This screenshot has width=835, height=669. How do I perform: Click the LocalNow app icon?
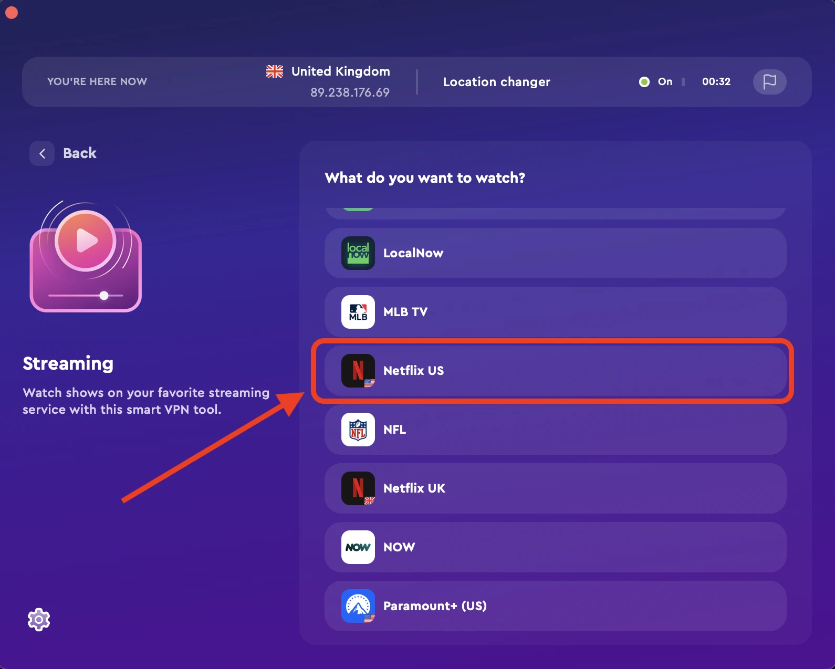(358, 253)
